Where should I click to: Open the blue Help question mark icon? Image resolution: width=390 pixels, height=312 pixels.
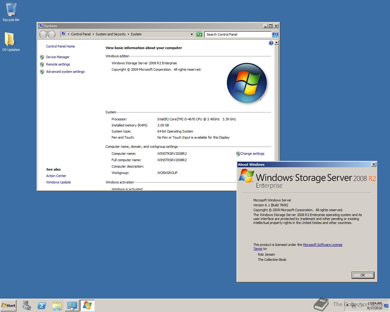271,43
